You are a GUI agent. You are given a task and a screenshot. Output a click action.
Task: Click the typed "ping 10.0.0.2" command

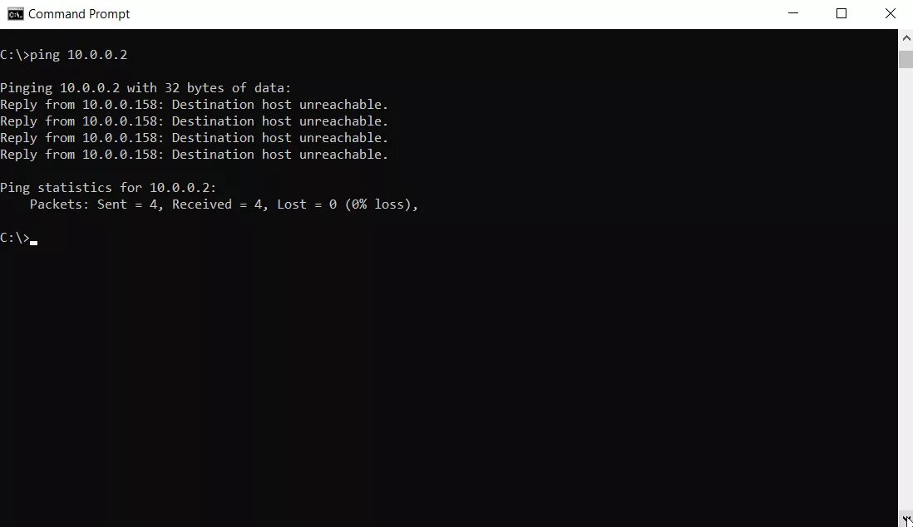[78, 55]
